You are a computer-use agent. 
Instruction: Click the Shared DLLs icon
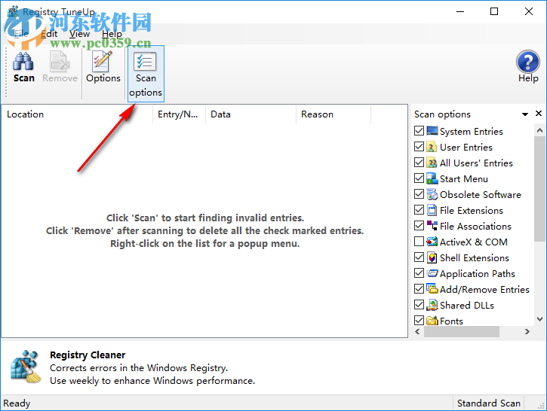click(432, 305)
